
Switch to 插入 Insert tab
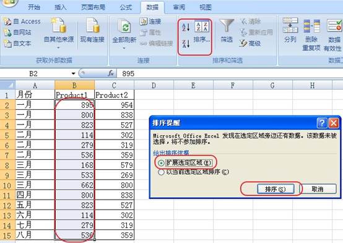[61, 7]
